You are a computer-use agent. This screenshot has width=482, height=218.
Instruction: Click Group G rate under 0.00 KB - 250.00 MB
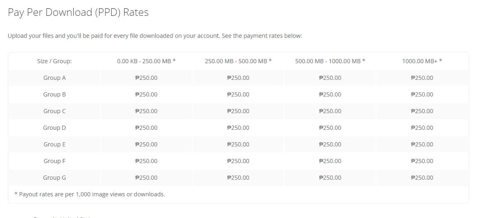(146, 178)
